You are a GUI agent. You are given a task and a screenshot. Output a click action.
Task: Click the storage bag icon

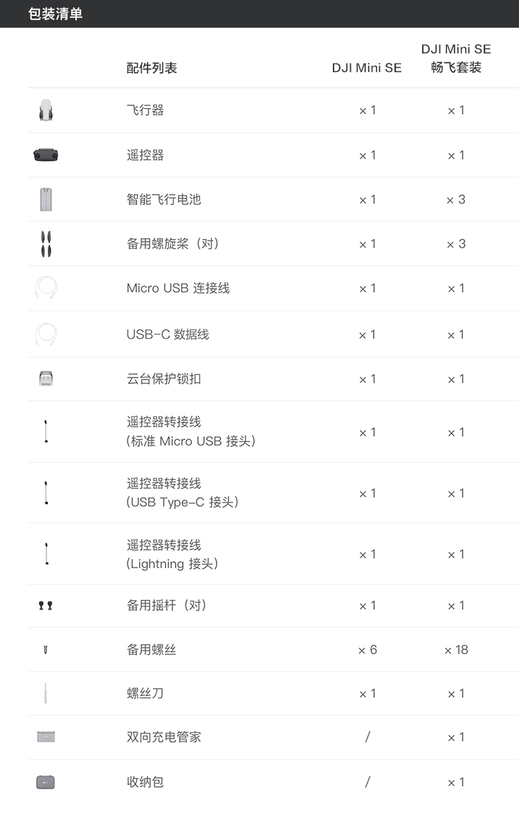pos(46,782)
